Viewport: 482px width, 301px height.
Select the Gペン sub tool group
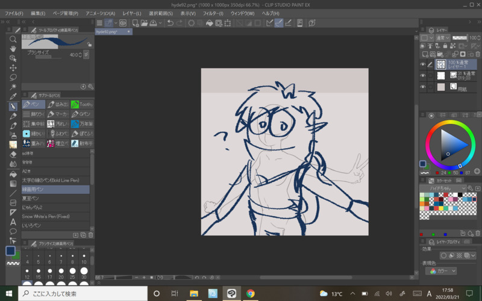(x=82, y=114)
